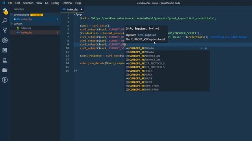Open the File menu
Viewport: 252px width, 141px height.
click(x=10, y=3)
